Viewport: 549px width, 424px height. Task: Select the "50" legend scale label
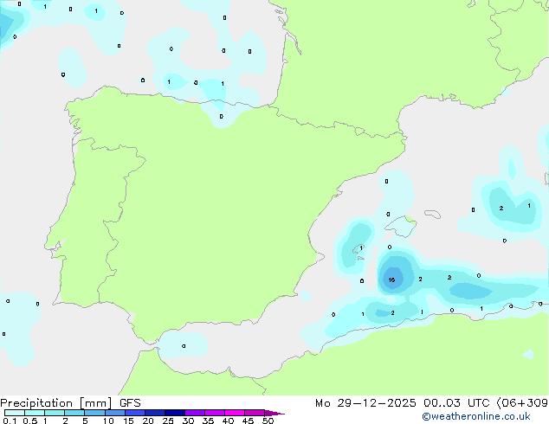coord(268,421)
